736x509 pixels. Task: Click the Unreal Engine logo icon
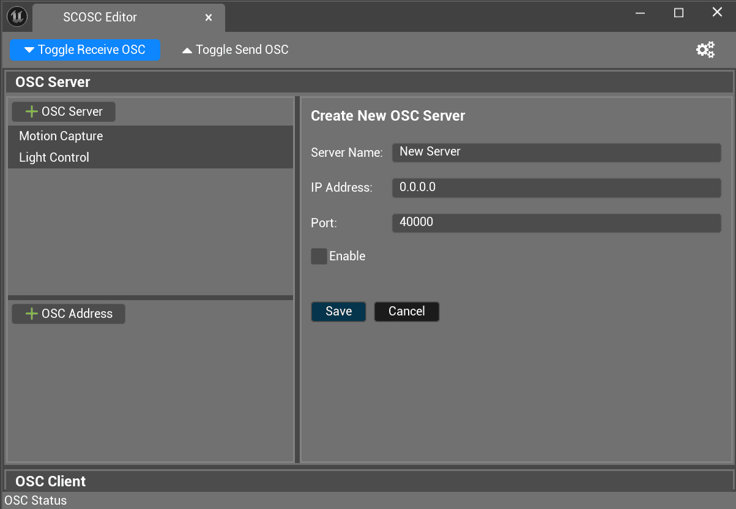point(17,17)
